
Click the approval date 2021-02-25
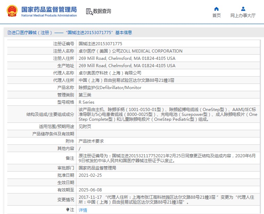tap(90, 175)
